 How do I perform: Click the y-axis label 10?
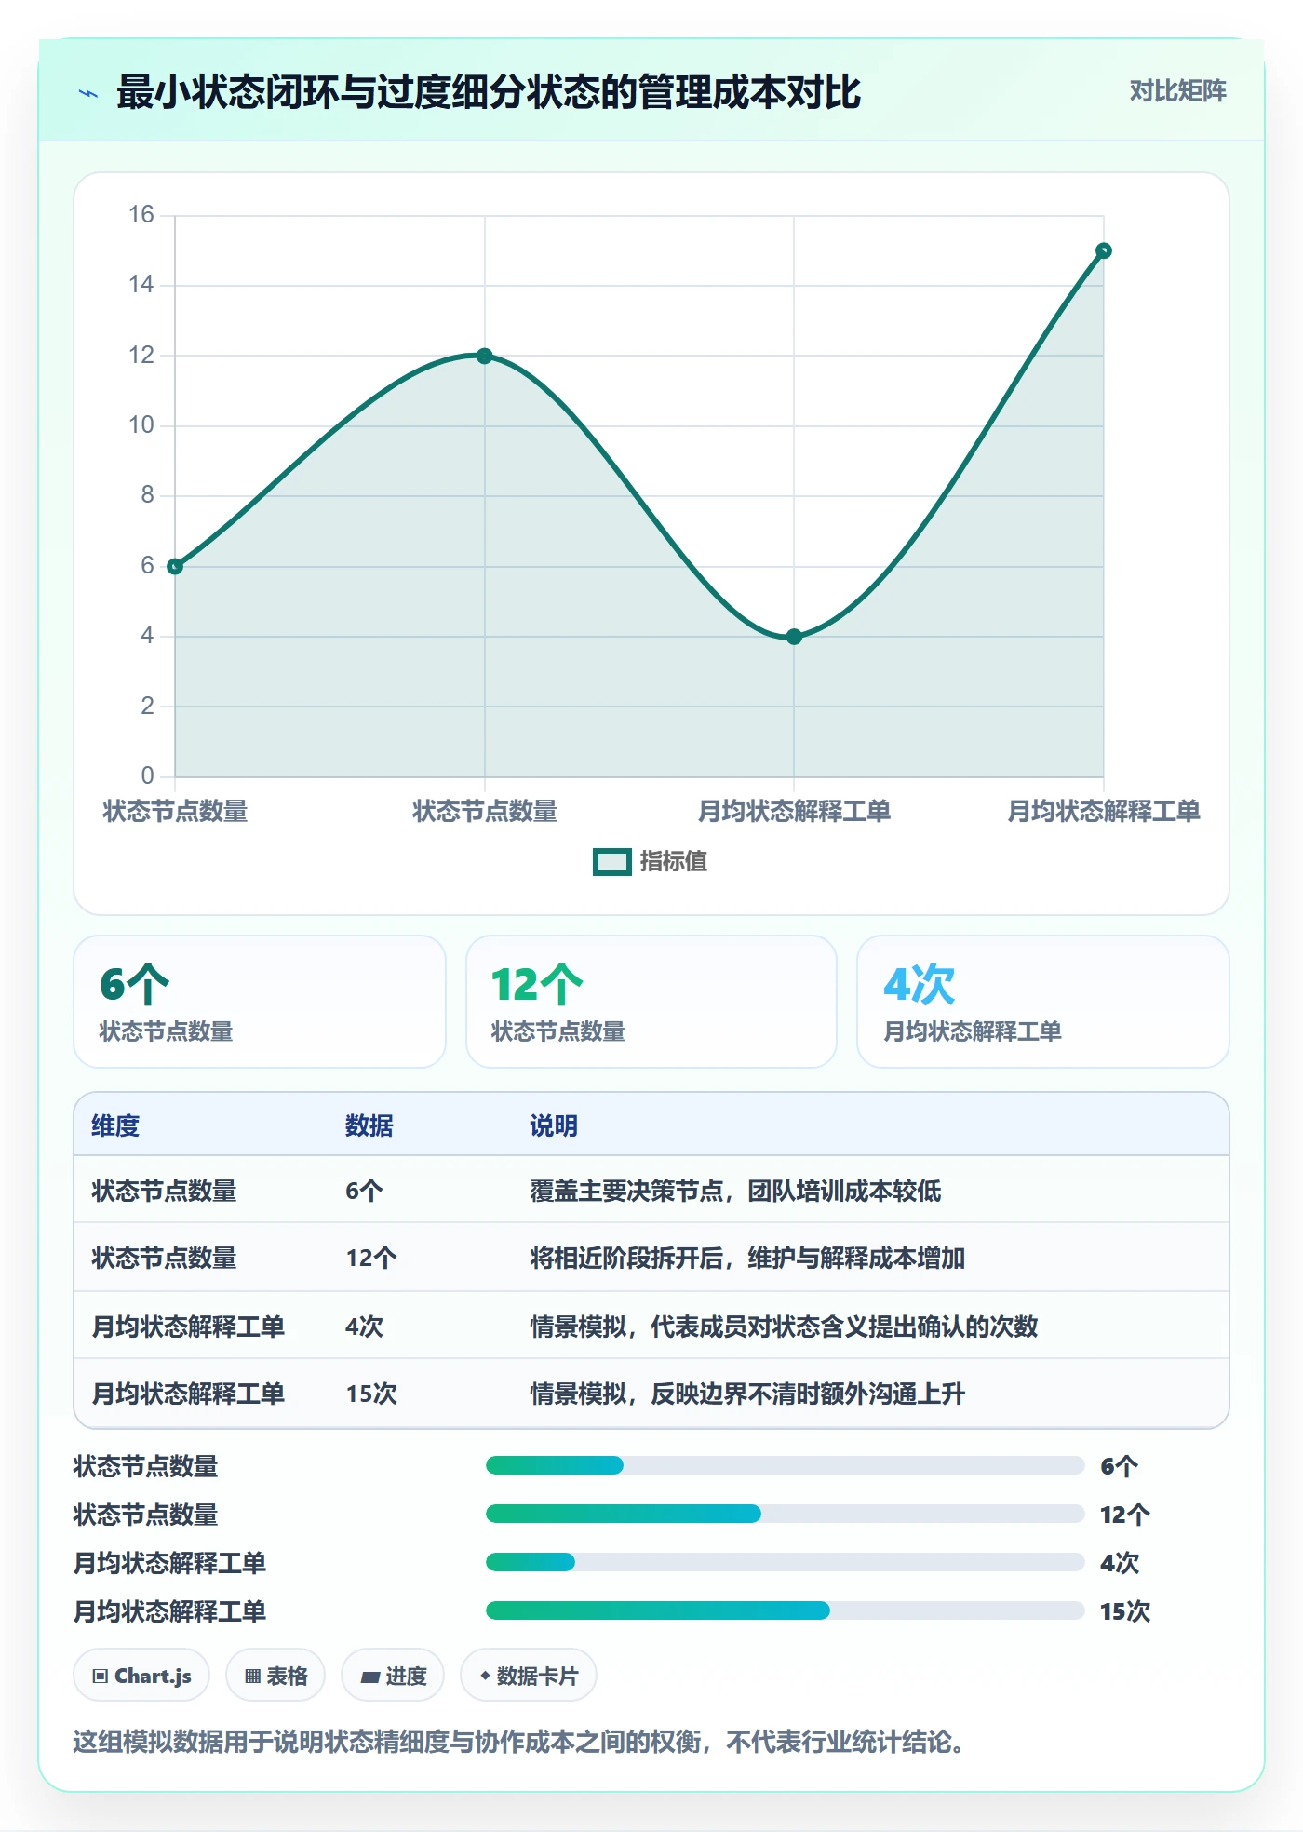pyautogui.click(x=141, y=425)
